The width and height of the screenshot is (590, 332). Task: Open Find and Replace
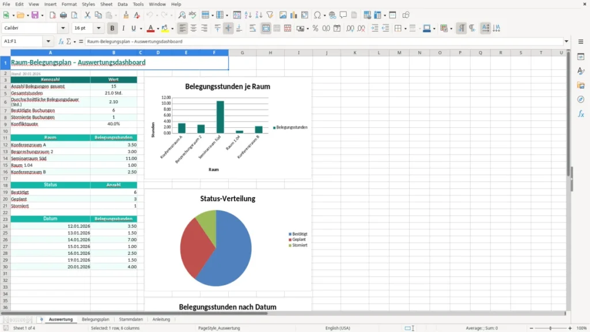coord(181,15)
